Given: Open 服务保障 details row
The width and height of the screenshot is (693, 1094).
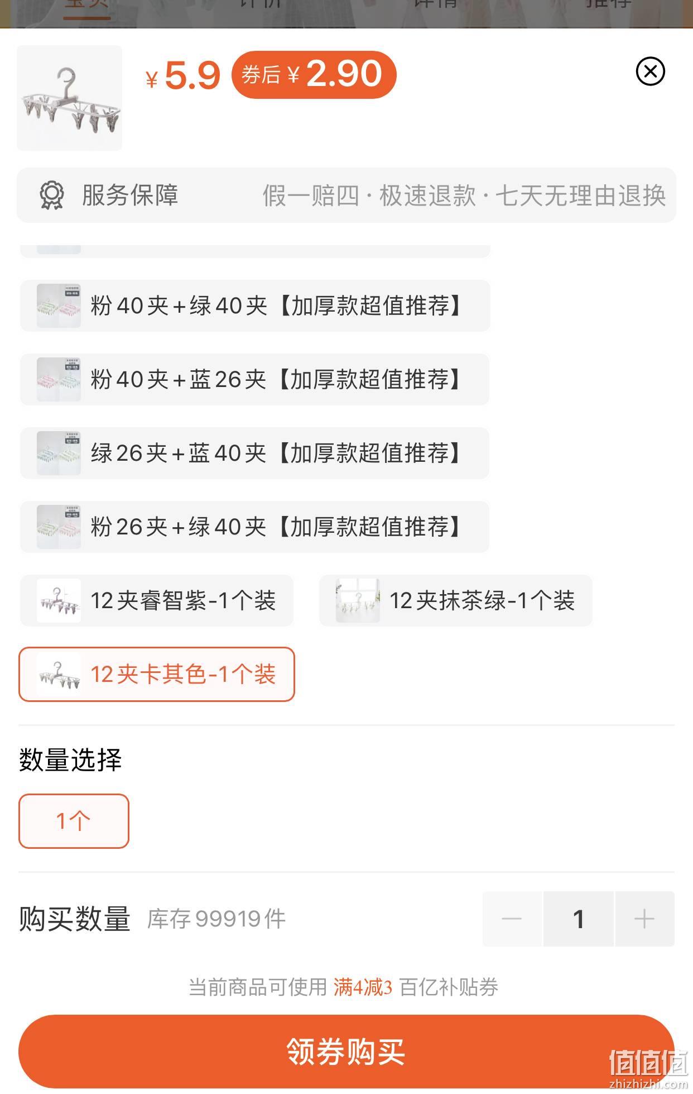Looking at the screenshot, I should (x=346, y=195).
